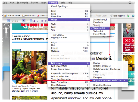The width and height of the screenshot is (138, 102).
Task: Click the globe preview icon
Action: [133, 16]
